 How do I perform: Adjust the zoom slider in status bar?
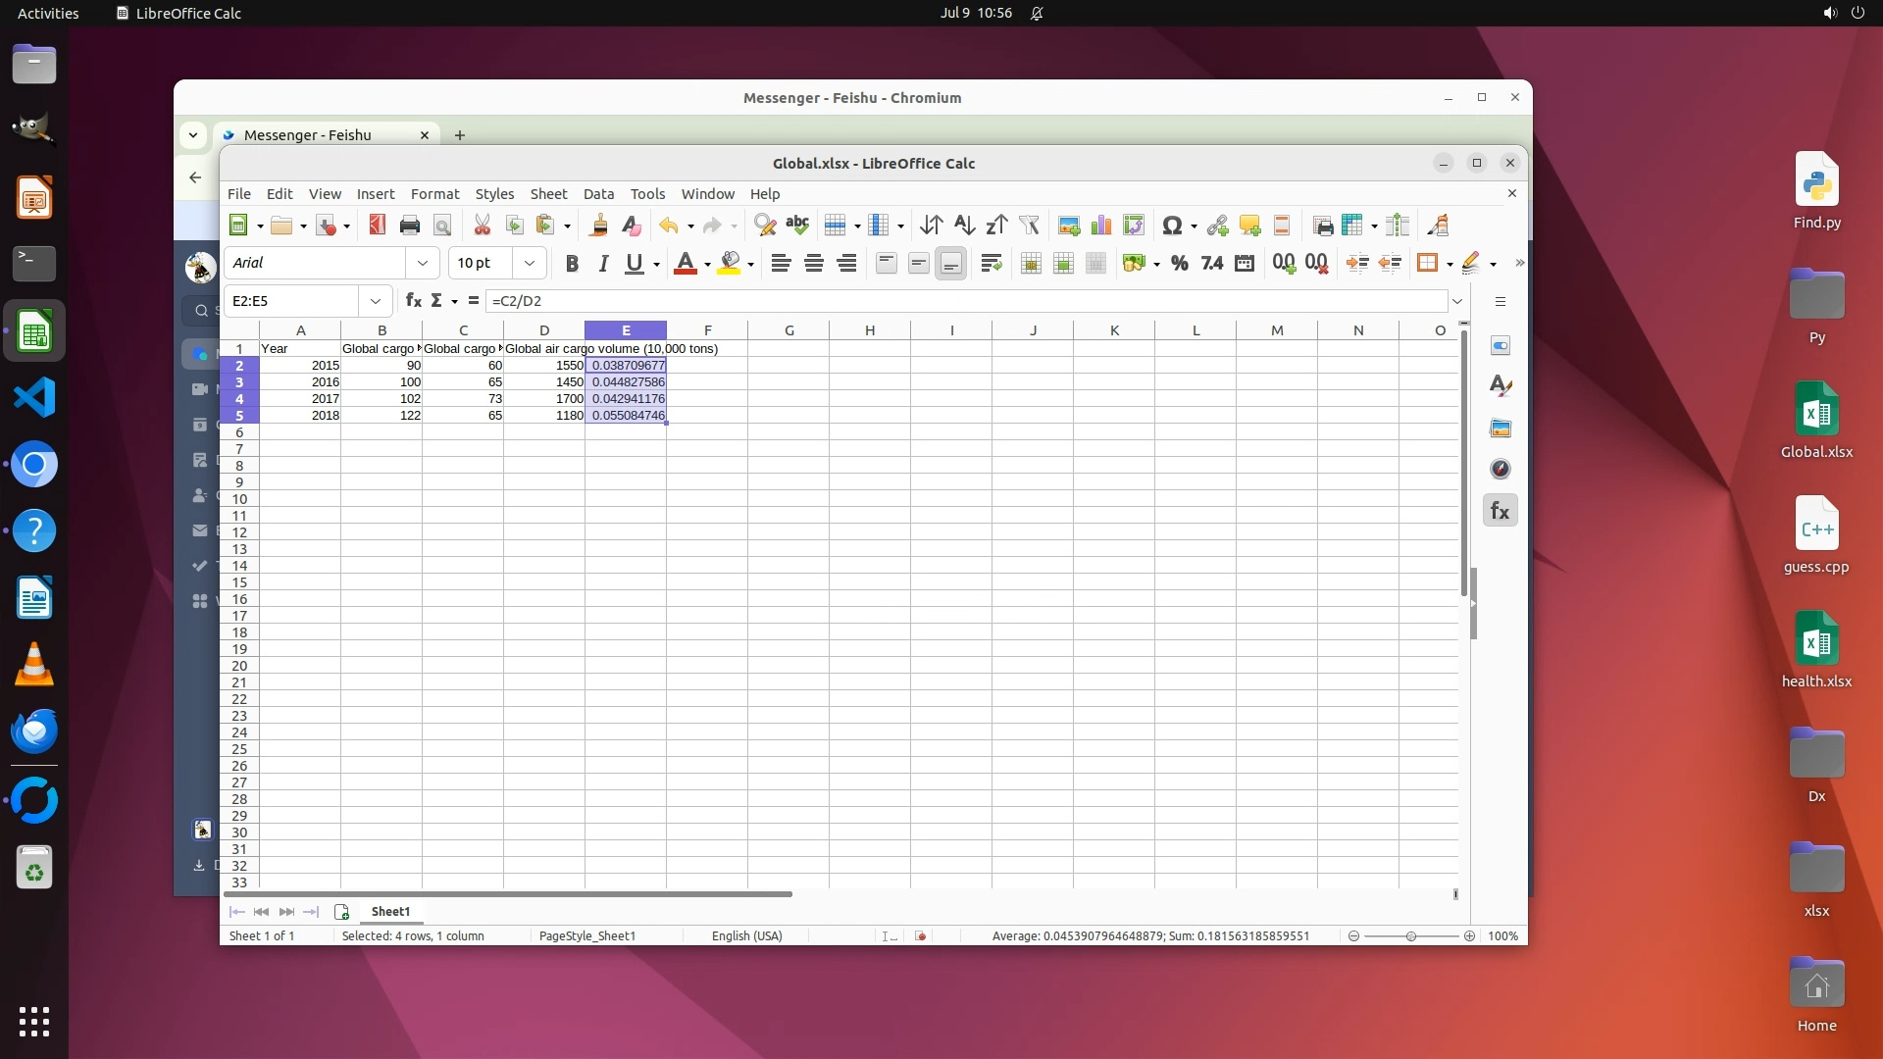[x=1411, y=936]
